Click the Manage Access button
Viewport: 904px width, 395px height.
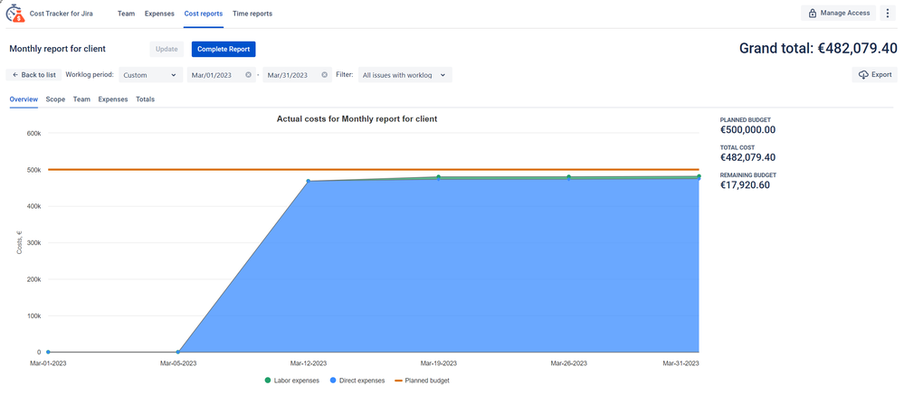pos(838,14)
